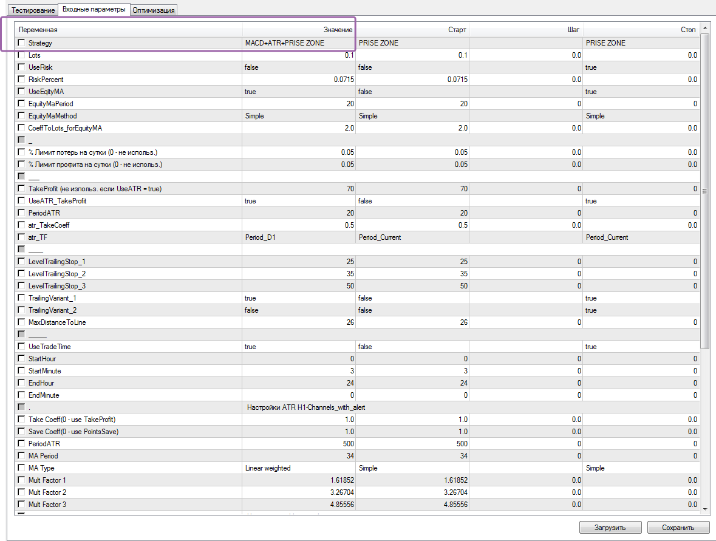Click Настройки ATR H1-Channels_with_alert row
This screenshot has width=716, height=541.
[357, 407]
